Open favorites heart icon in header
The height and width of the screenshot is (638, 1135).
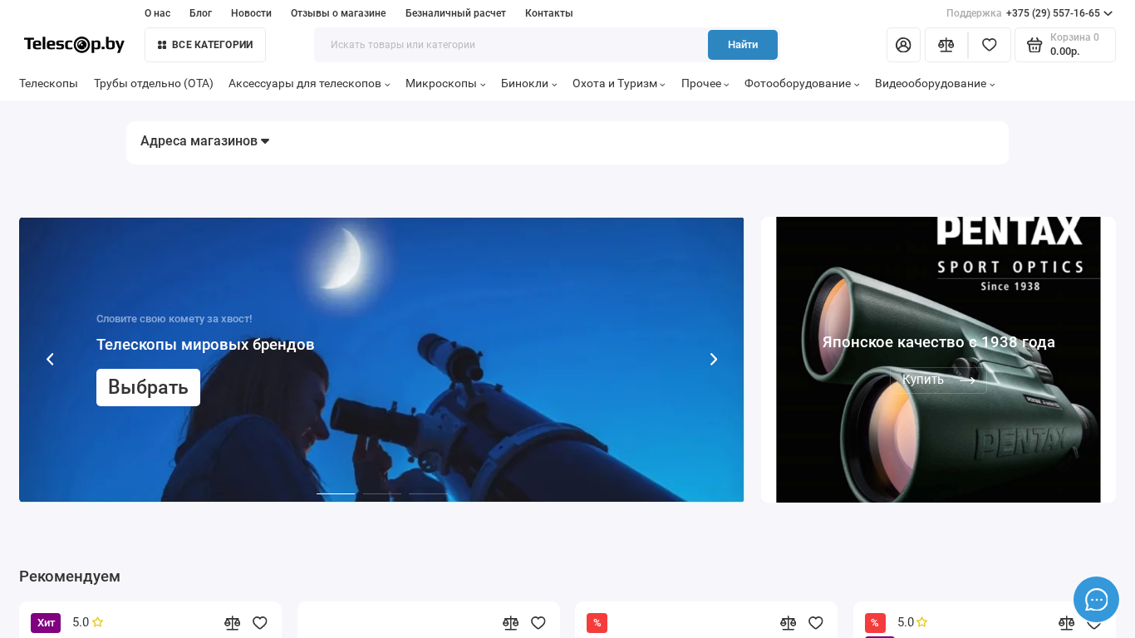(x=989, y=45)
